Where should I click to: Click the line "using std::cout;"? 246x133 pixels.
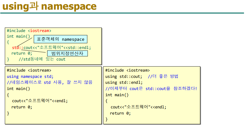(124, 76)
